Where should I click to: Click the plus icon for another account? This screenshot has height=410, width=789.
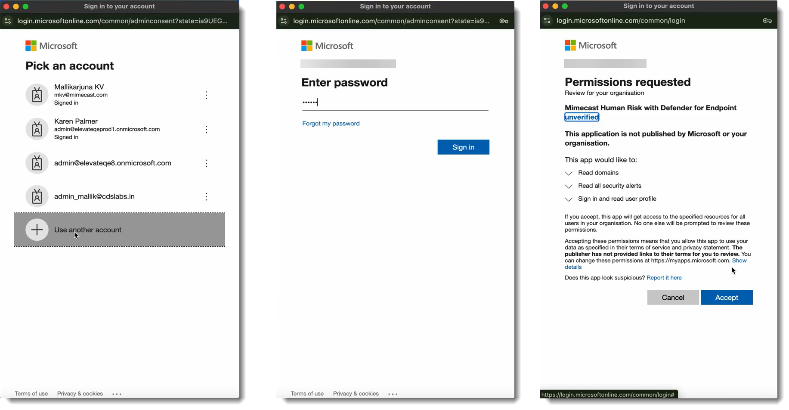[x=37, y=230]
